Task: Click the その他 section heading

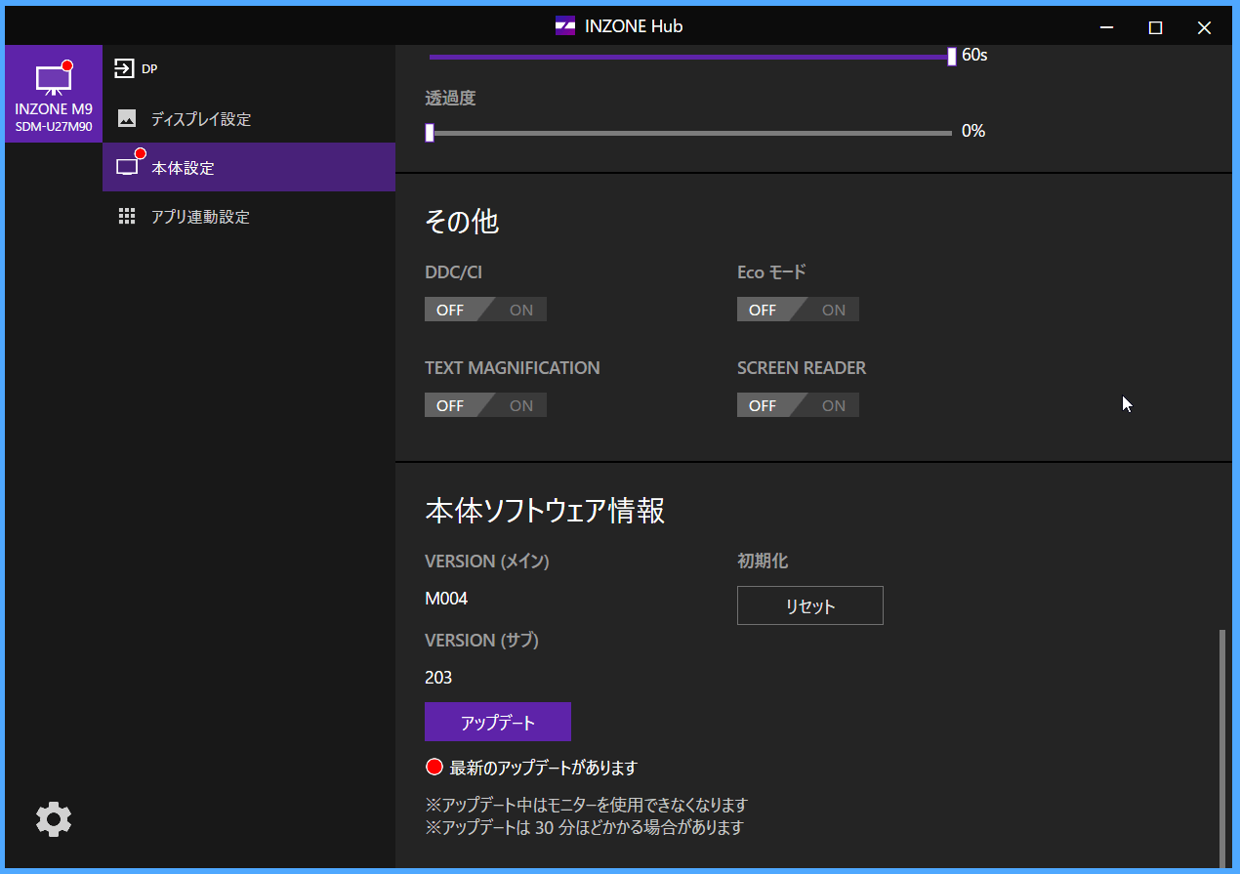Action: pos(462,222)
